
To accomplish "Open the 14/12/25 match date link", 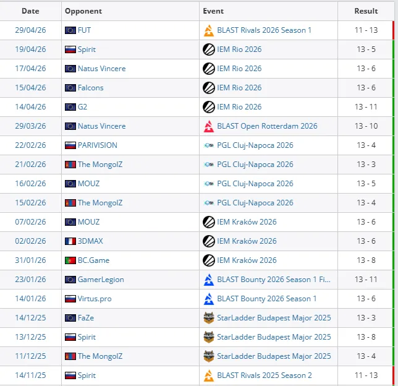I will (30, 318).
